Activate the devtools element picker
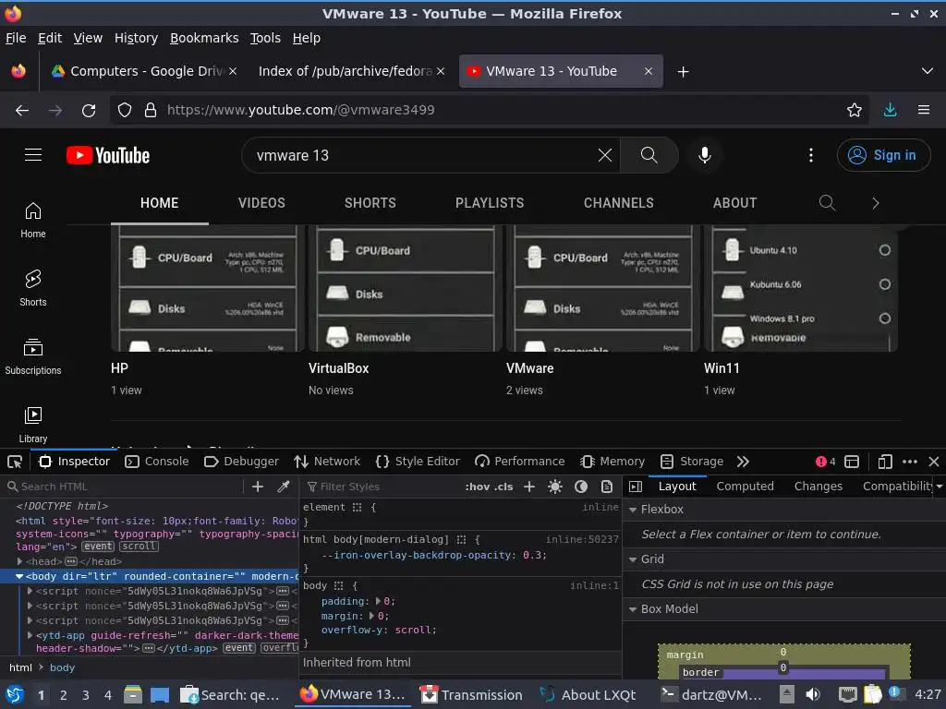The image size is (946, 709). [15, 462]
